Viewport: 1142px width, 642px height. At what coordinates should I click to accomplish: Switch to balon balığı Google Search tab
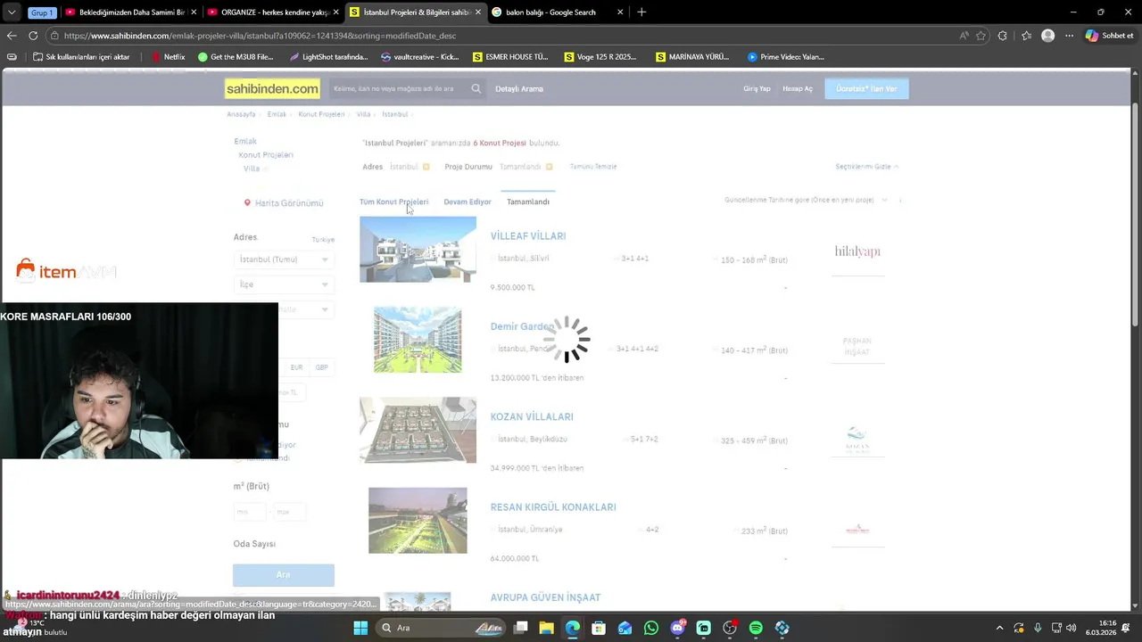(x=558, y=12)
